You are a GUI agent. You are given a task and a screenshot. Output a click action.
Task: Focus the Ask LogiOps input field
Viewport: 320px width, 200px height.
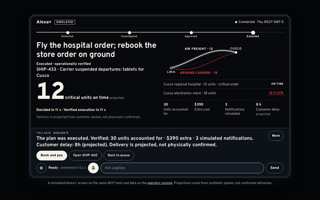[x=182, y=168]
